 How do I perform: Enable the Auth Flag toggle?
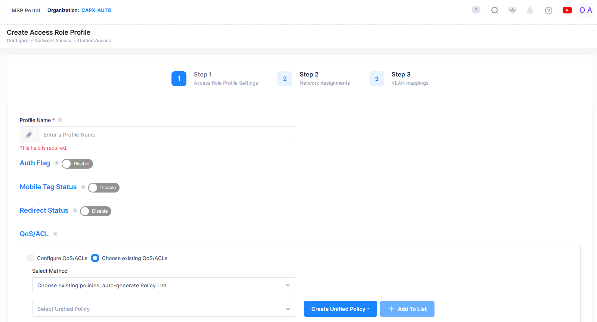tap(77, 164)
